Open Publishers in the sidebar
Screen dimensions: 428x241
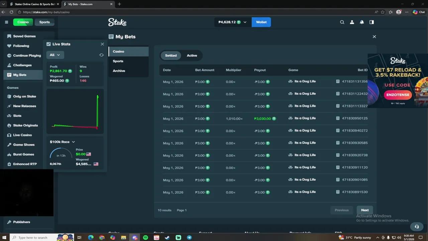pyautogui.click(x=21, y=222)
